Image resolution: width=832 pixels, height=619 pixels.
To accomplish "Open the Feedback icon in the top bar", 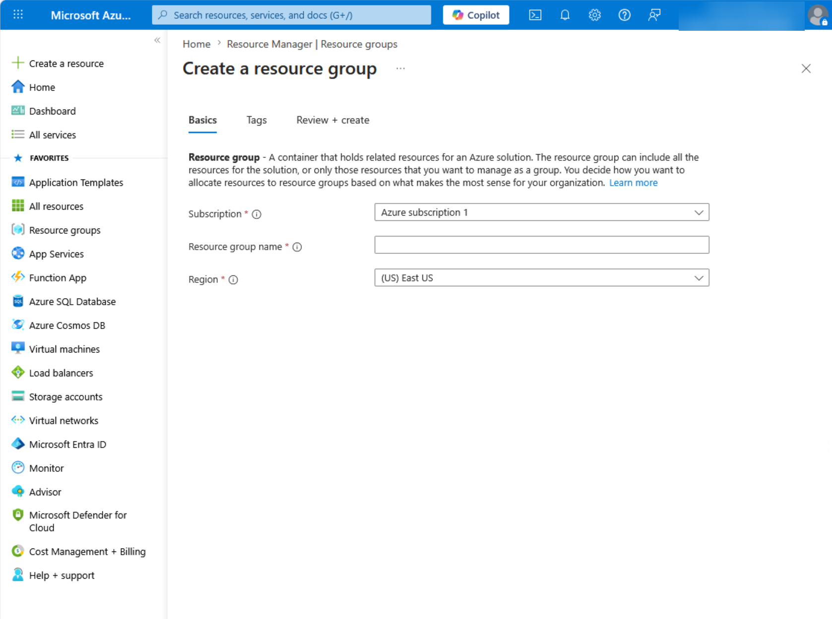I will tap(654, 15).
